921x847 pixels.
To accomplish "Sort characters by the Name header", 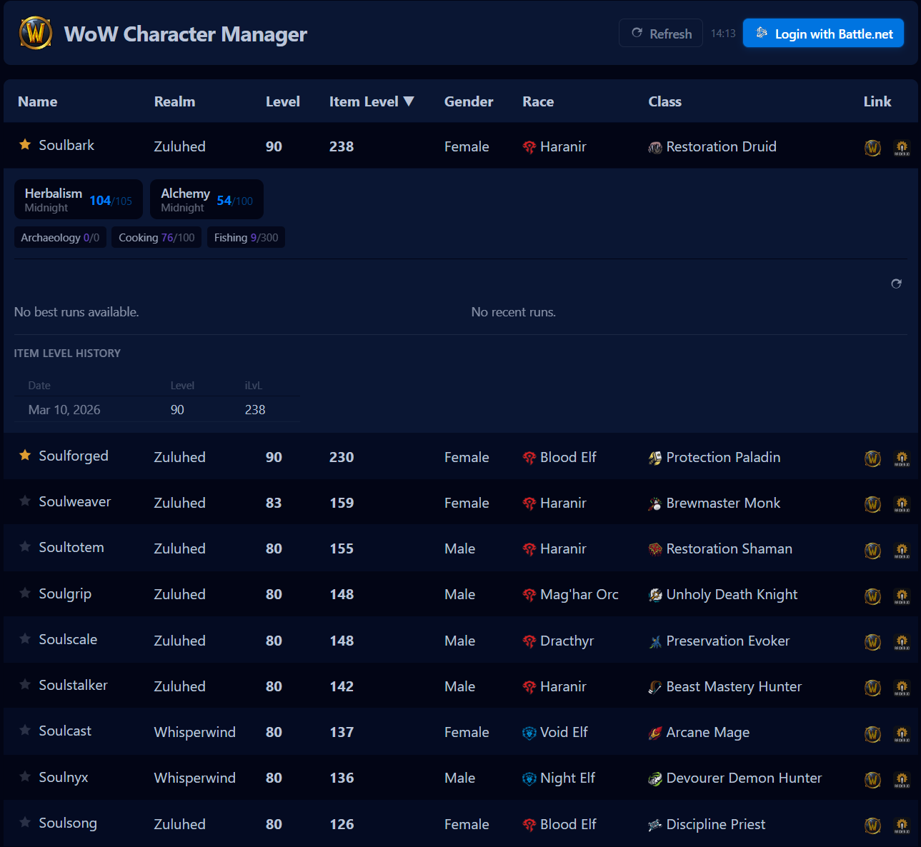I will point(37,101).
